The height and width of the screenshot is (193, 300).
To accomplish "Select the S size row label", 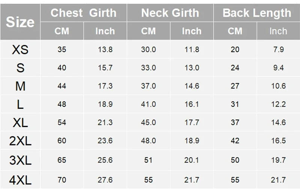I will [20, 68].
